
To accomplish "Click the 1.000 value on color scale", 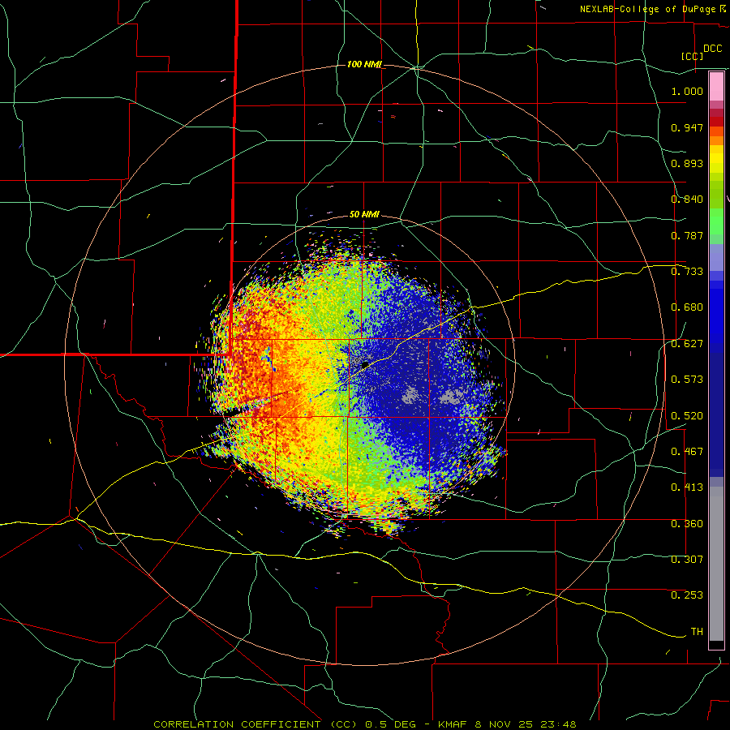I will tap(687, 91).
